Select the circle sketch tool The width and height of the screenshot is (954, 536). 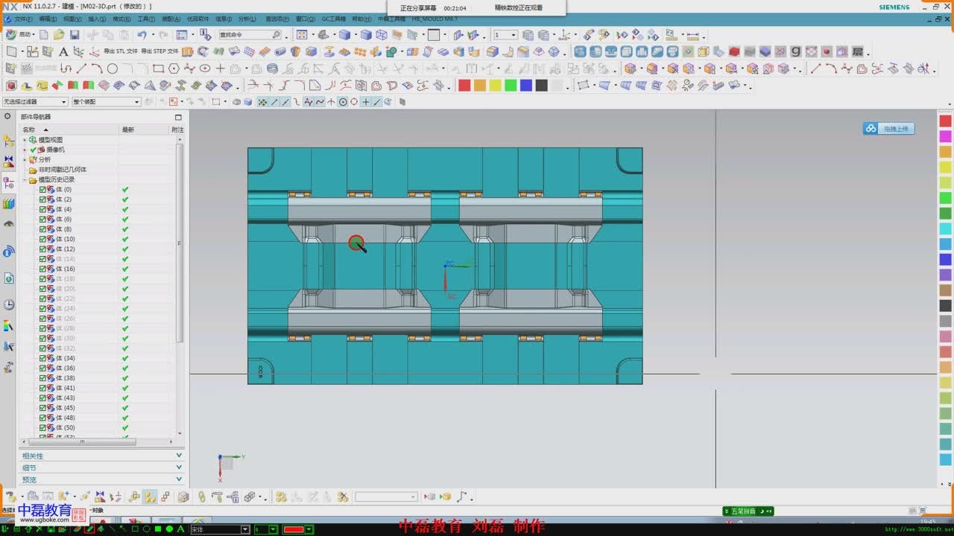click(x=113, y=68)
